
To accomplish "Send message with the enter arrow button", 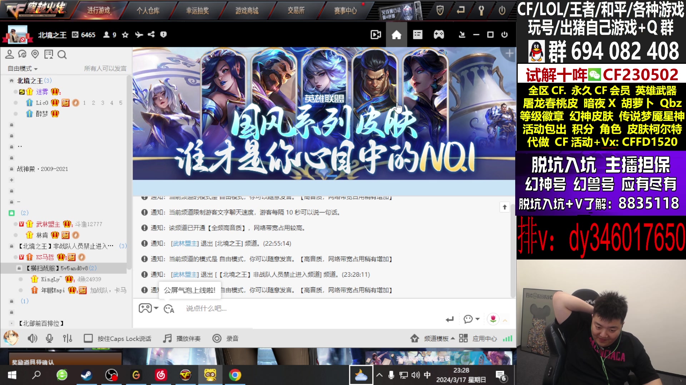I will click(x=449, y=319).
